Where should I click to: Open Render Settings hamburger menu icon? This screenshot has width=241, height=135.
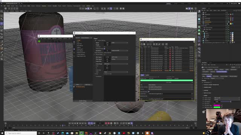[x=74, y=35]
